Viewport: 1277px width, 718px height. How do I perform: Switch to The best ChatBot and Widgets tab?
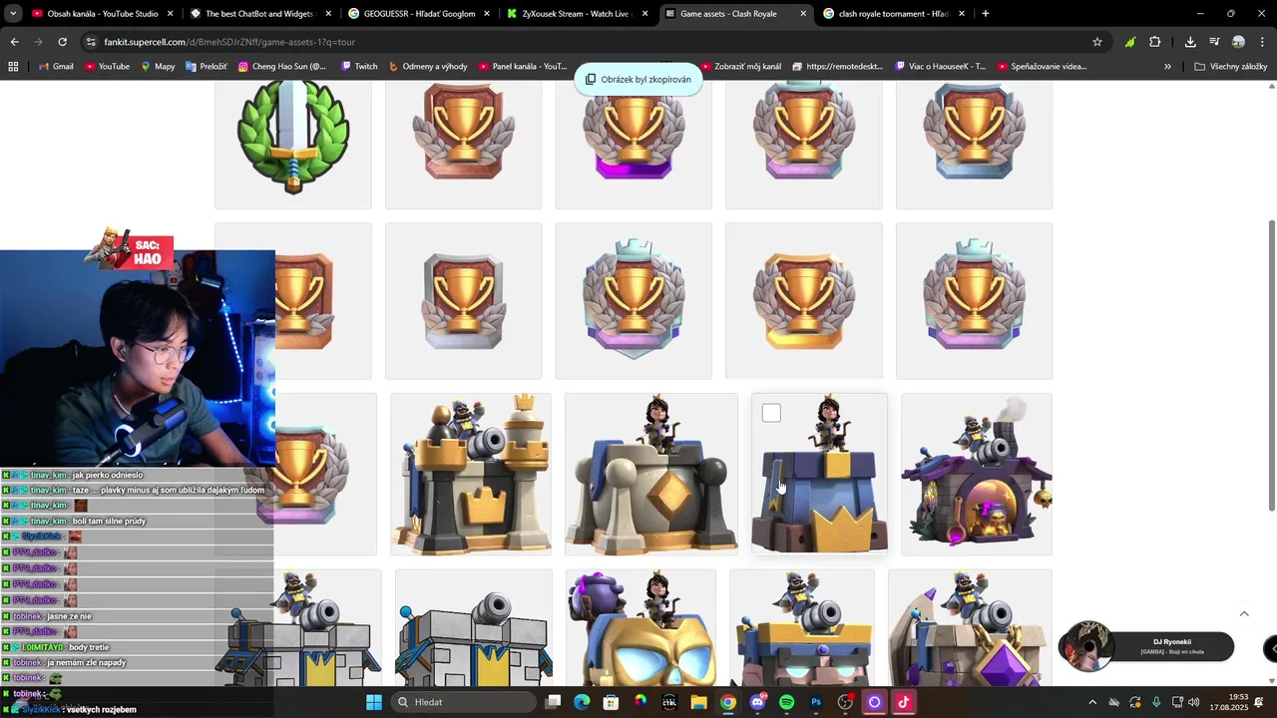tap(261, 14)
